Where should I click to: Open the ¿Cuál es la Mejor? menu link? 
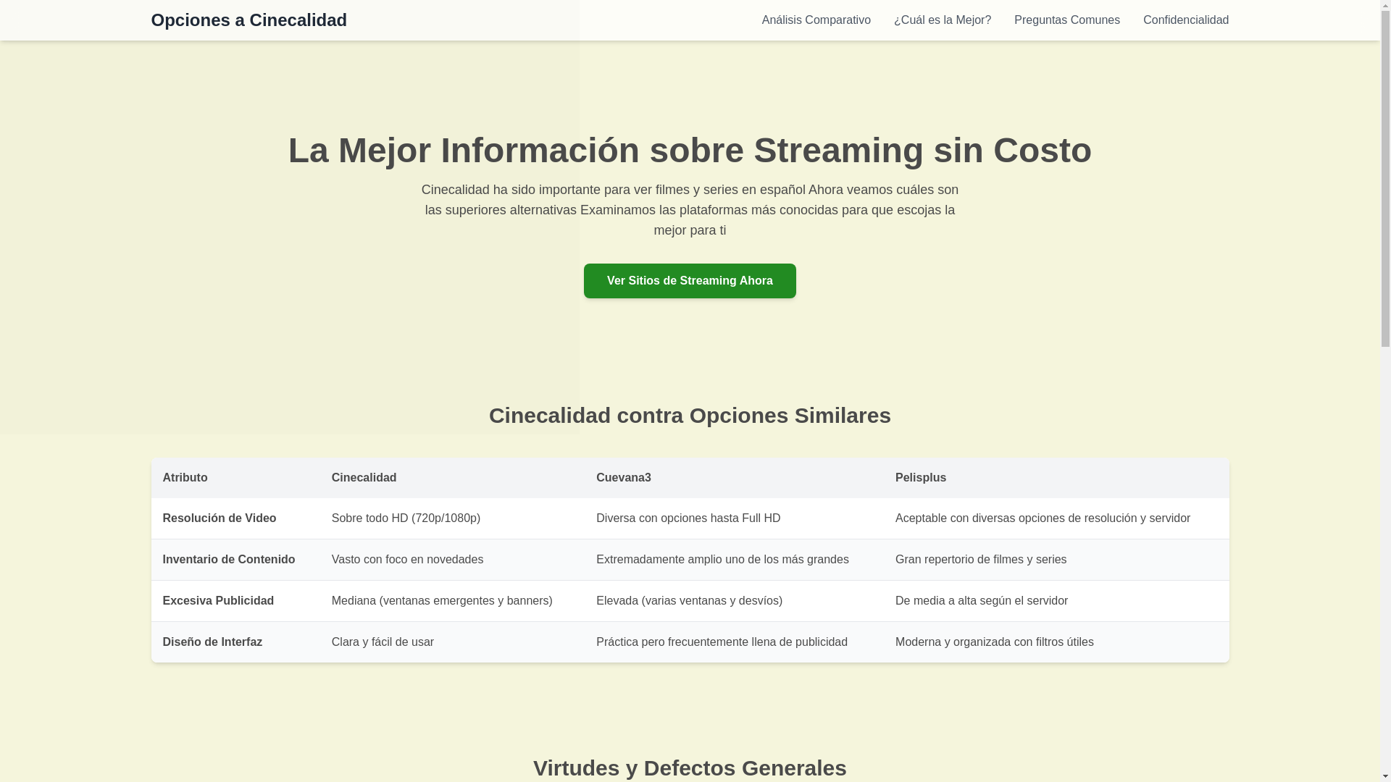942,20
